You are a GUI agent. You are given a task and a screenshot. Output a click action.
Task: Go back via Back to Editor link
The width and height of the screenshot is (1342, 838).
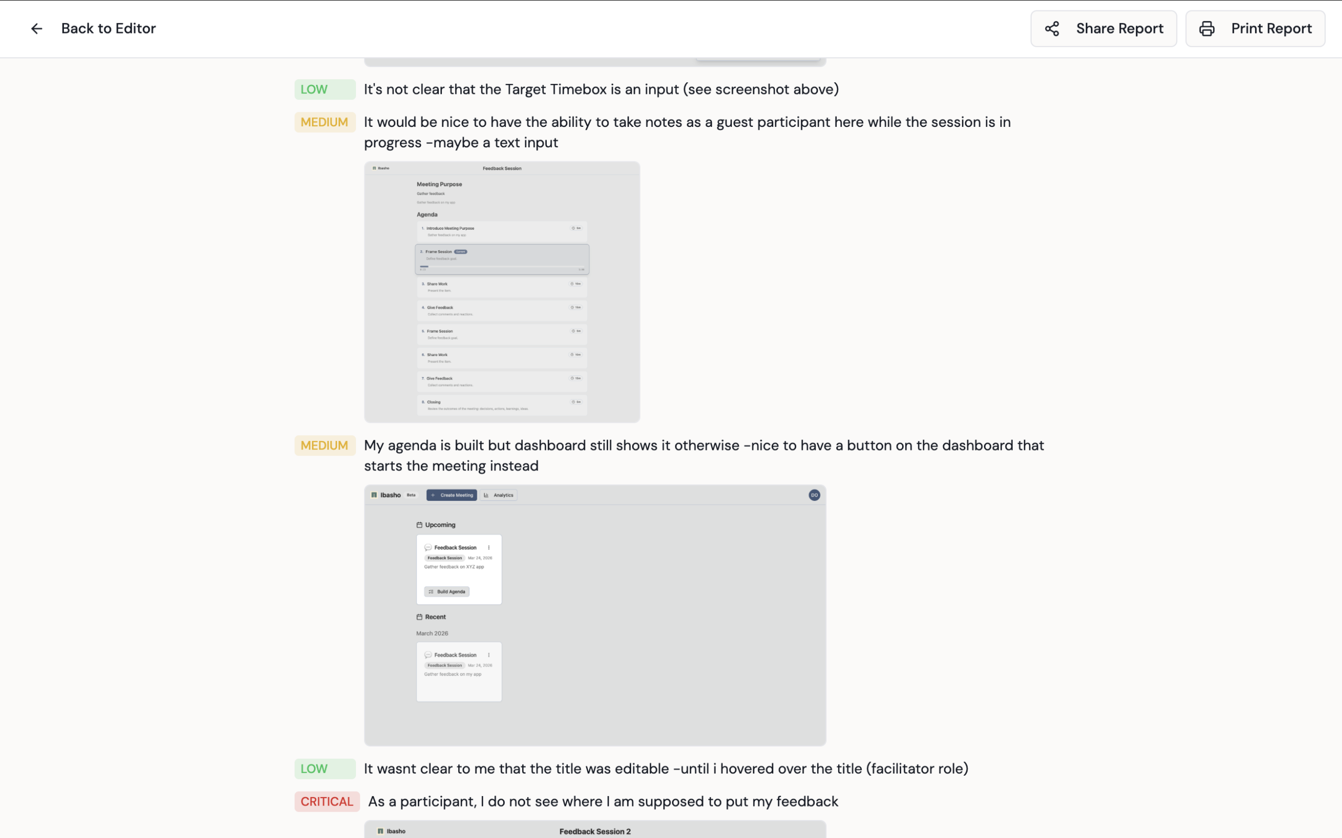[108, 29]
